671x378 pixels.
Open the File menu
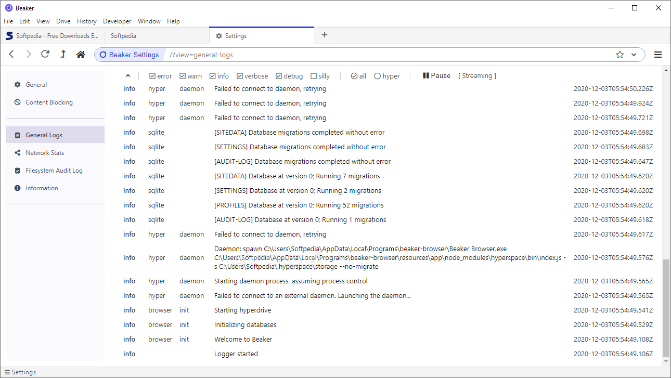tap(8, 21)
